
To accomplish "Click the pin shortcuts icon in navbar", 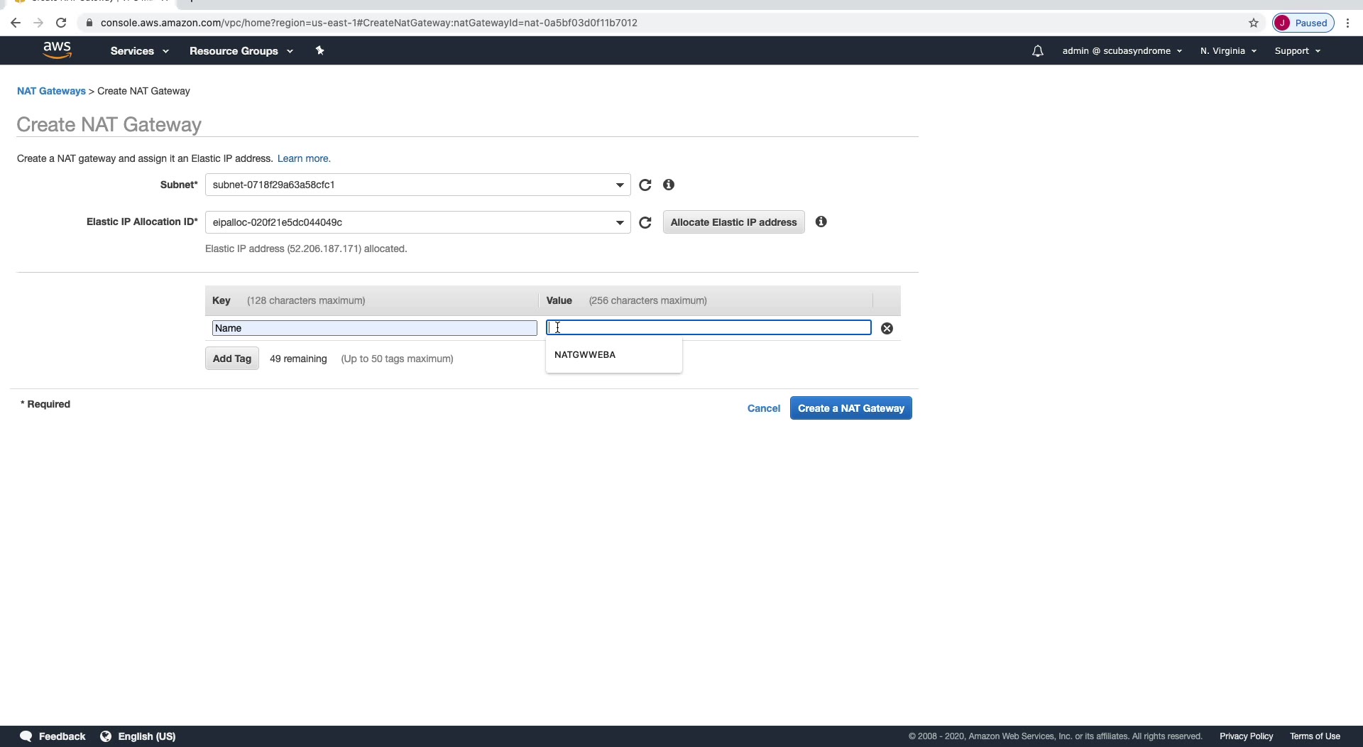I will point(319,50).
